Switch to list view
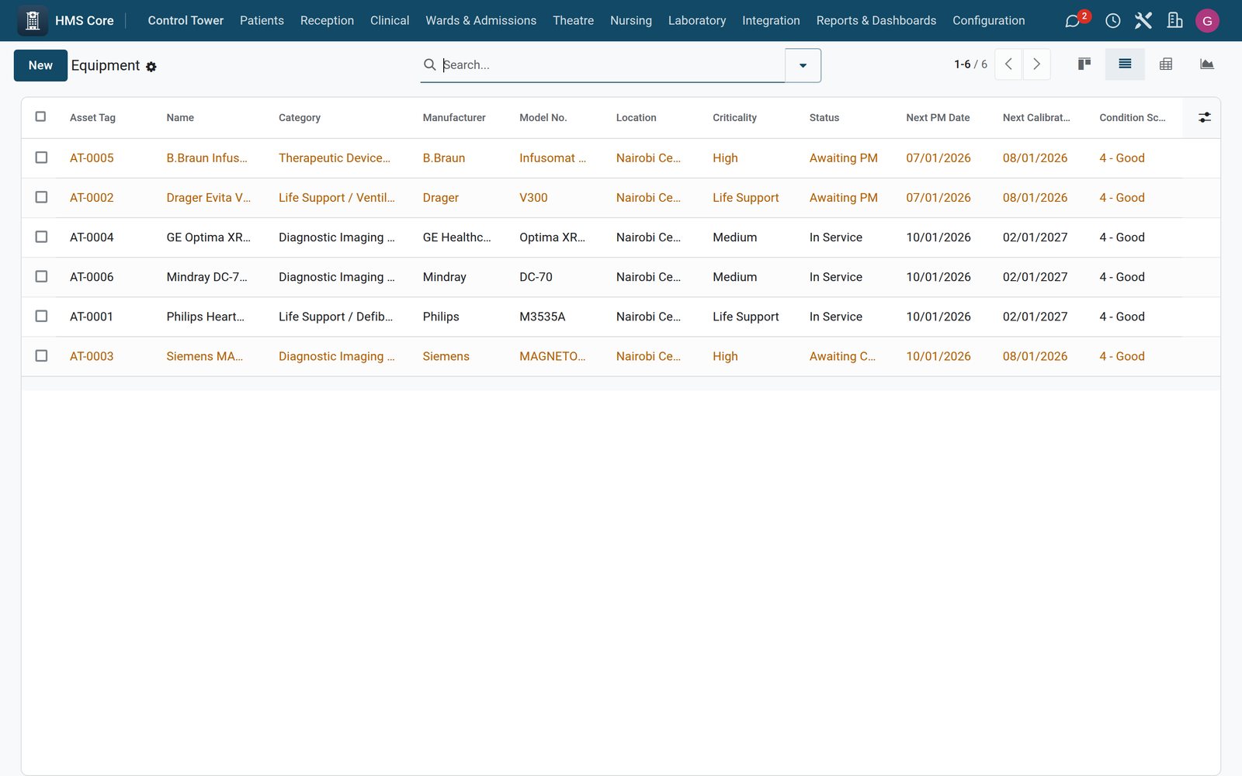Image resolution: width=1242 pixels, height=776 pixels. pyautogui.click(x=1125, y=64)
